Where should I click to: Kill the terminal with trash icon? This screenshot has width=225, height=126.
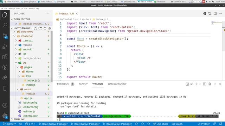pos(210,84)
